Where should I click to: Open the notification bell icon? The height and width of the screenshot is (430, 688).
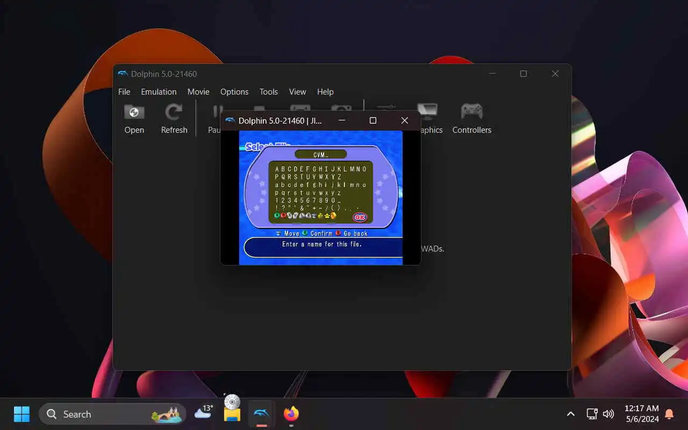pos(669,414)
